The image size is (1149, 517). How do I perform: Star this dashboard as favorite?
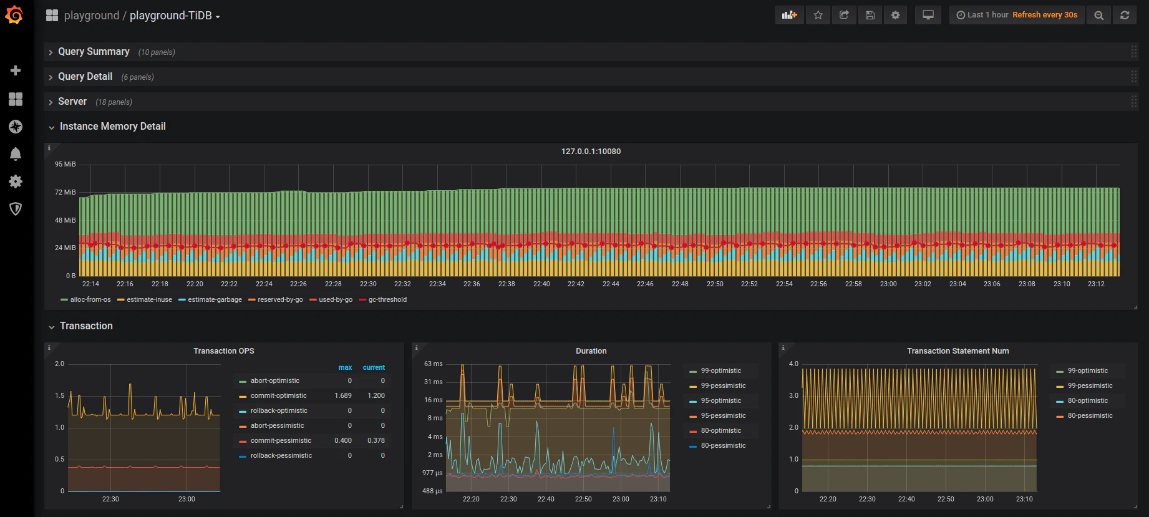[818, 15]
